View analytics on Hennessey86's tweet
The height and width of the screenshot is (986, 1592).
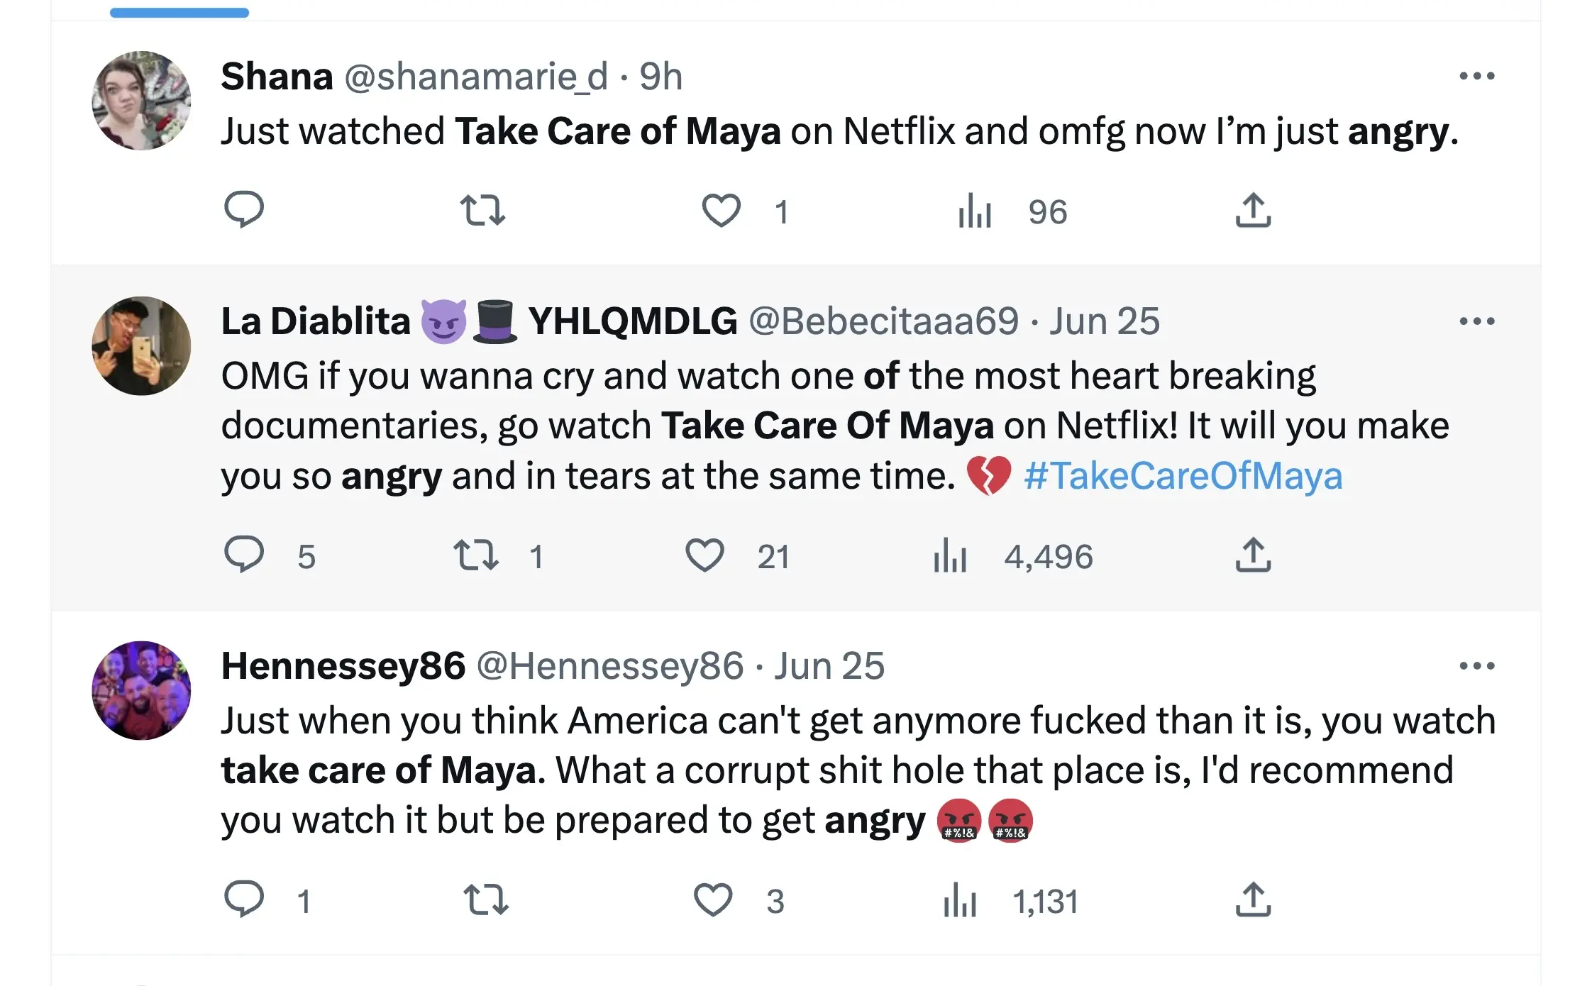tap(960, 901)
